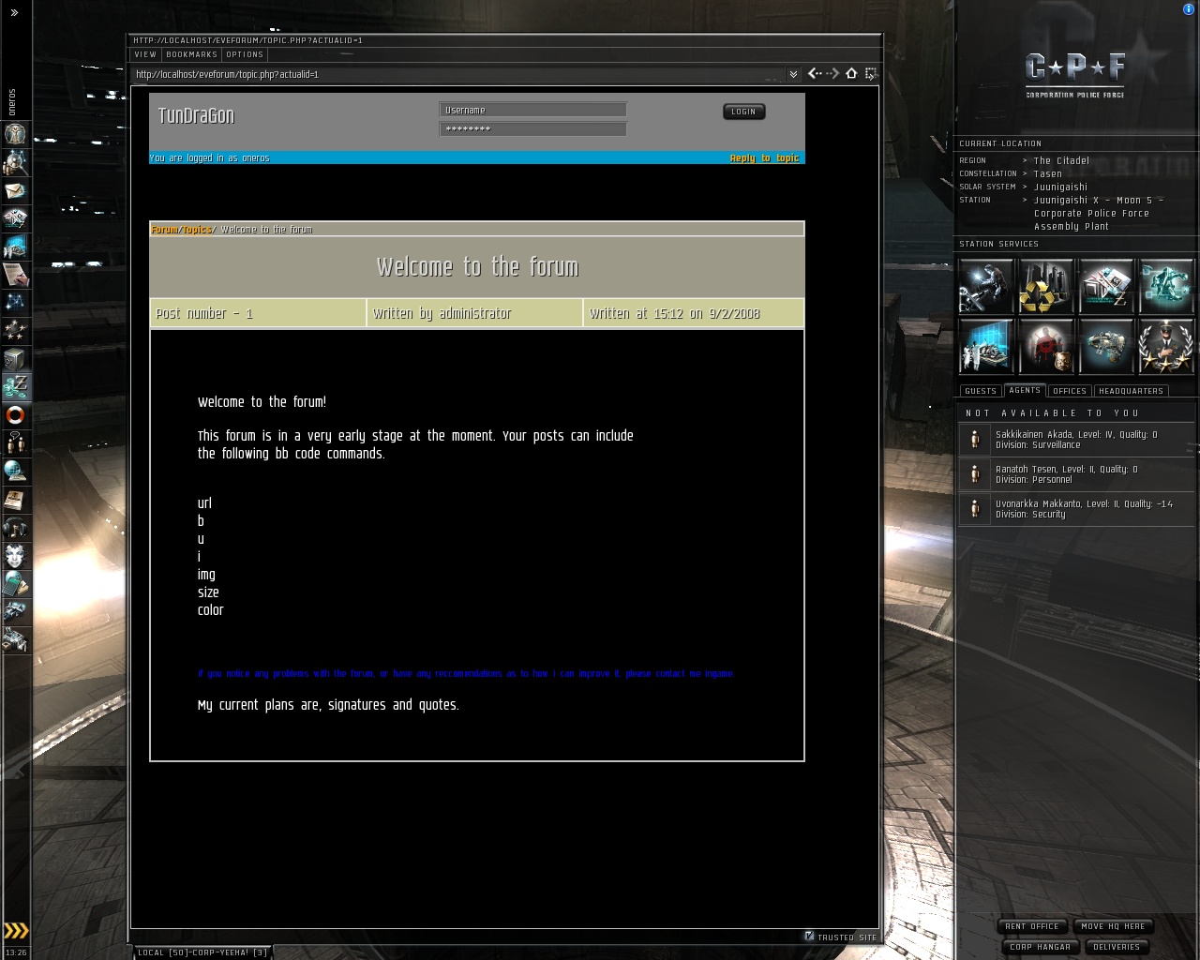
Task: Open the officer with gold stars service
Action: pyautogui.click(x=1166, y=346)
